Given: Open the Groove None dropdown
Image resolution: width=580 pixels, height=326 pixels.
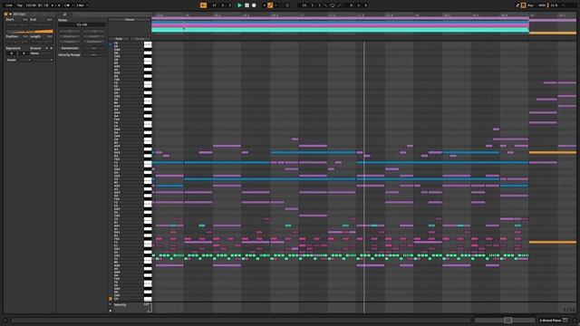Looking at the screenshot, I should (x=41, y=53).
